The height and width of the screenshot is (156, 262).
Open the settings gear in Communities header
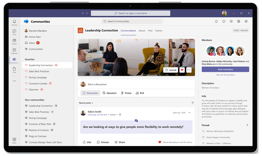(x=231, y=21)
